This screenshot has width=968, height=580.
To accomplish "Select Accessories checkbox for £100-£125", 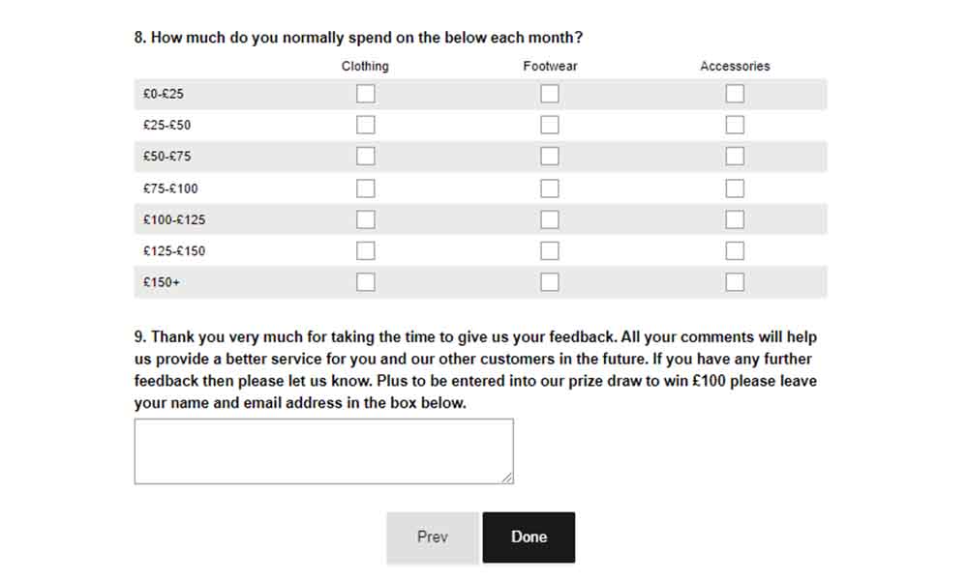I will pyautogui.click(x=735, y=219).
